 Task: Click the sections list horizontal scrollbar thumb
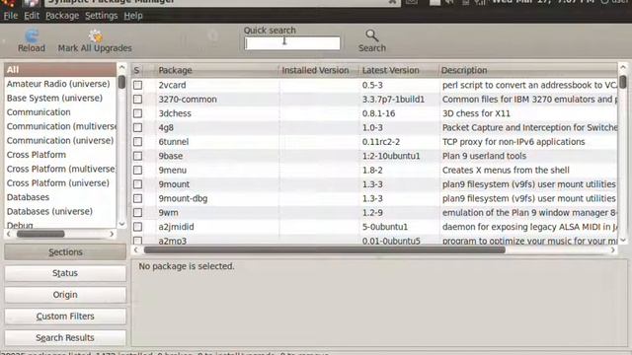pyautogui.click(x=40, y=234)
